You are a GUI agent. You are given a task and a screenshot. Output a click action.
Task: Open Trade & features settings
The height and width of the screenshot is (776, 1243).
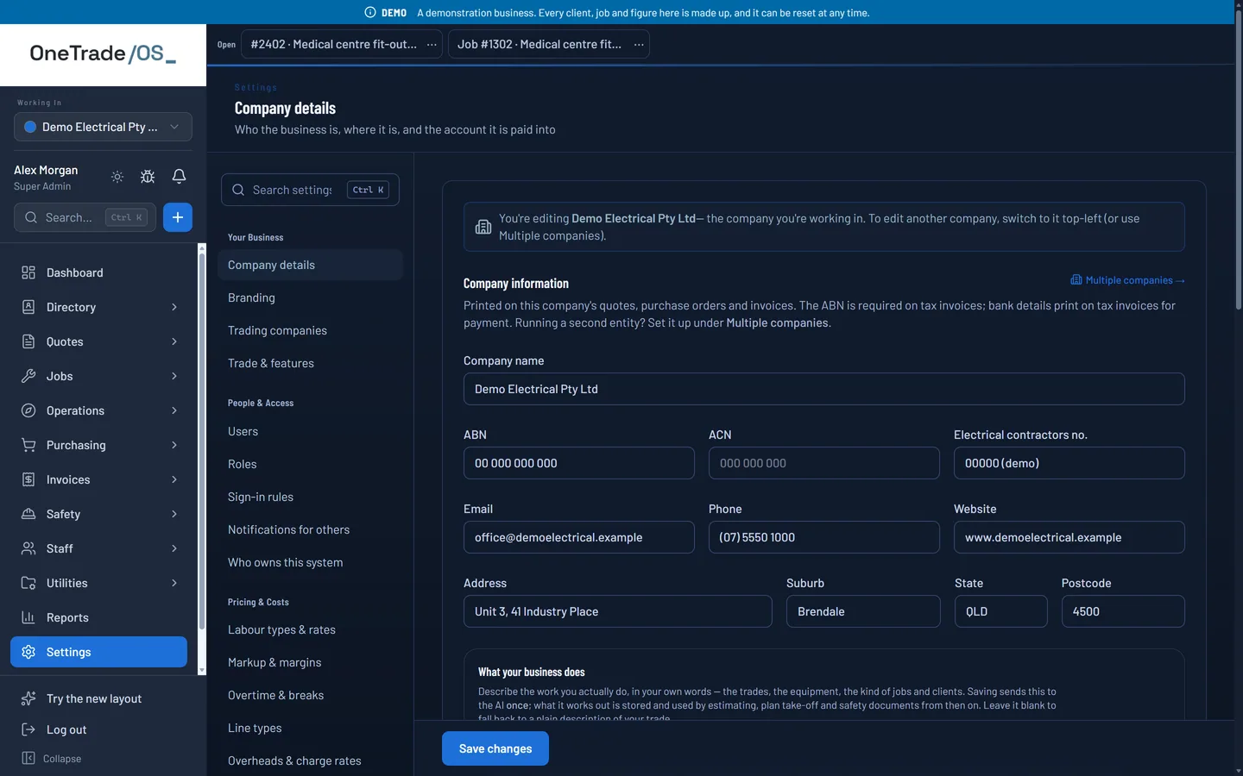pyautogui.click(x=310, y=363)
